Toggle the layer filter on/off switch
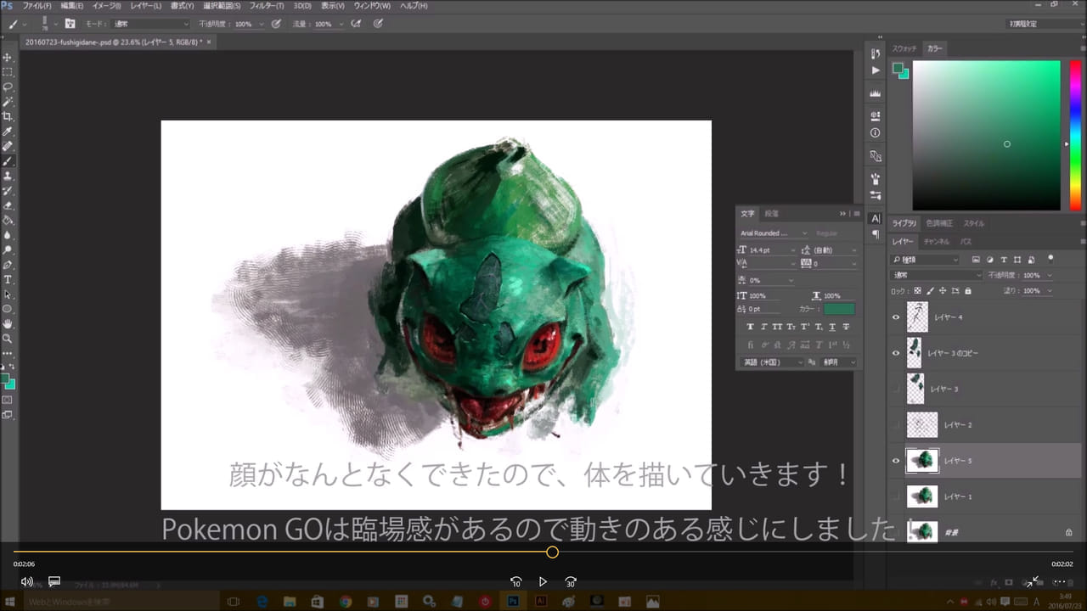 [1050, 258]
